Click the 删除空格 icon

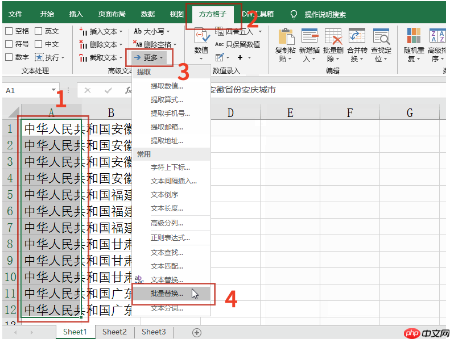pos(138,44)
